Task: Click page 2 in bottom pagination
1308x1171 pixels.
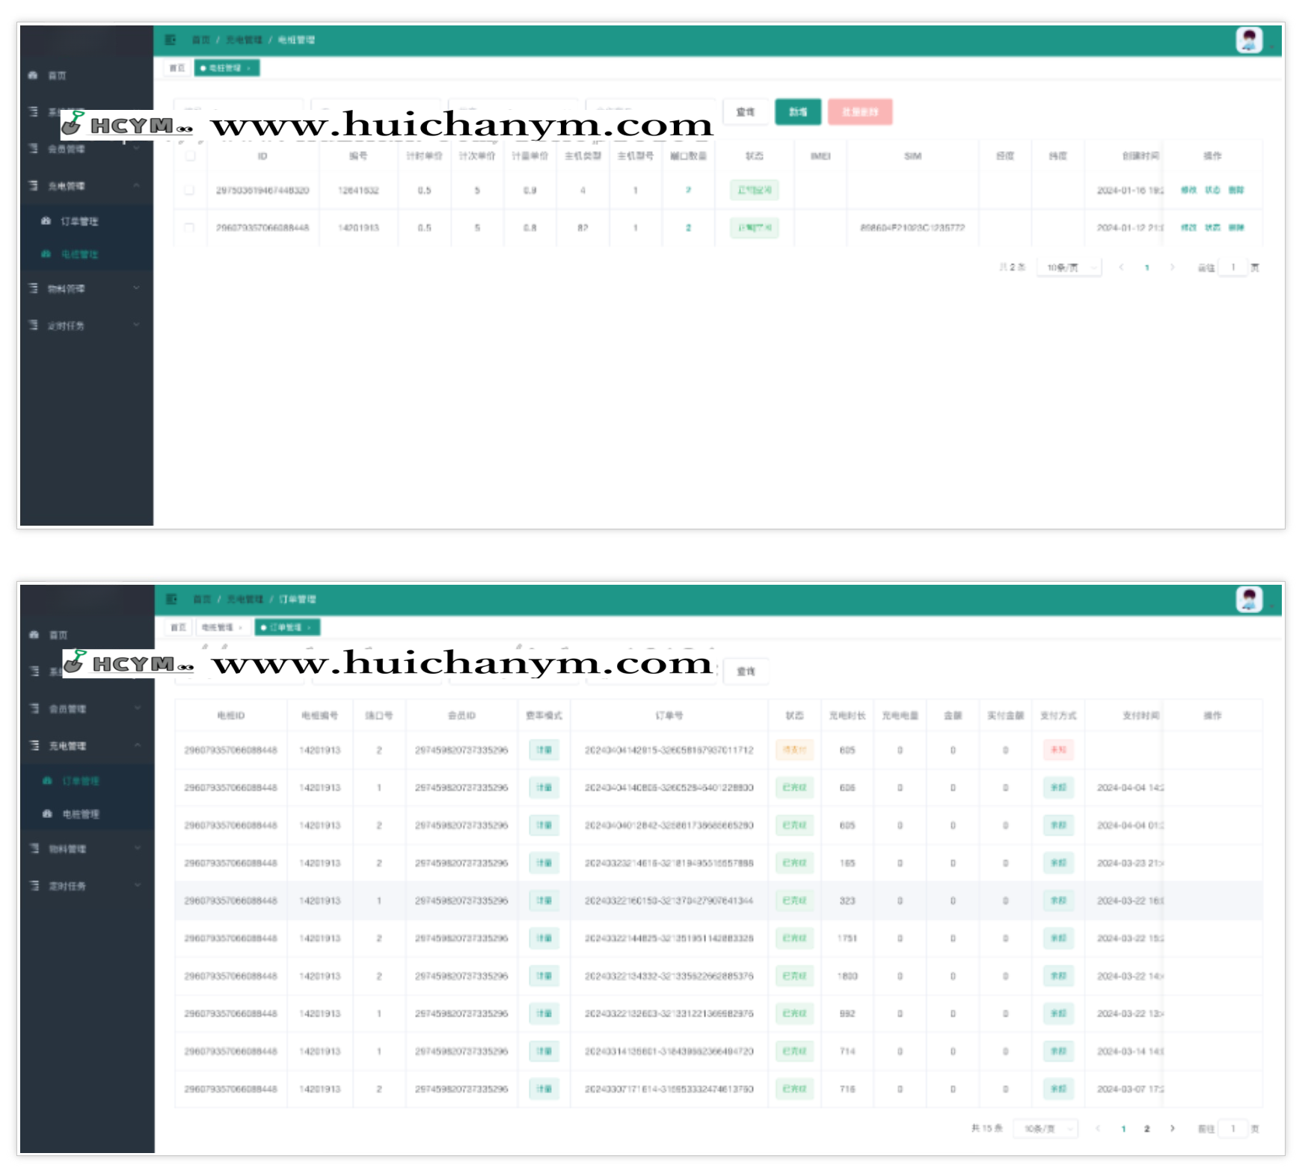Action: 1146,1128
